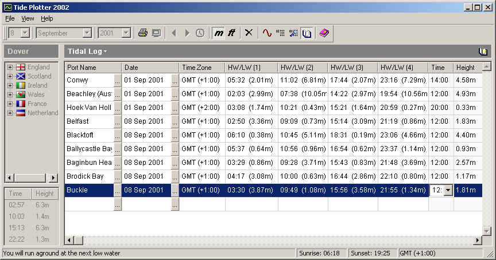Click the table horizontal scrollbar right arrow
This screenshot has height=260, width=496.
click(x=477, y=240)
